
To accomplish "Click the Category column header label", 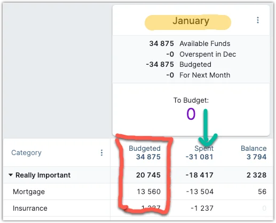I will point(26,153).
